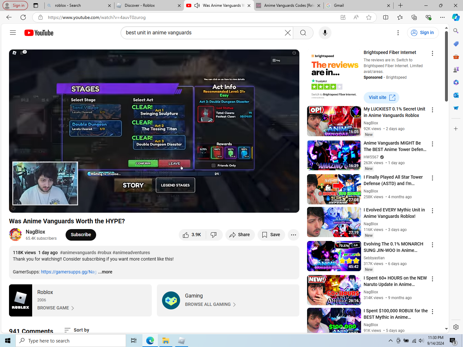The height and width of the screenshot is (347, 463).
Task: Open Edge Settings and more menu
Action: [442, 17]
